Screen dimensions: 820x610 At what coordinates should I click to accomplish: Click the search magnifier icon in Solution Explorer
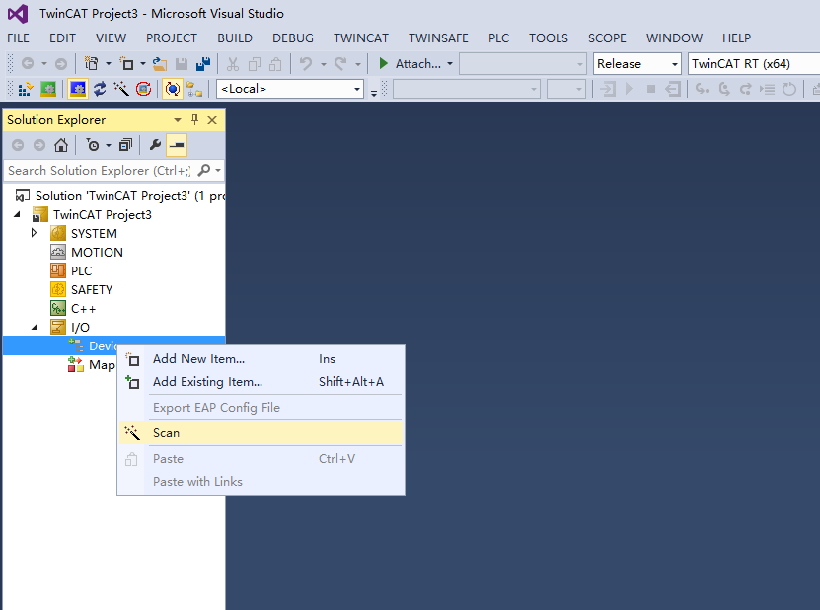[204, 170]
